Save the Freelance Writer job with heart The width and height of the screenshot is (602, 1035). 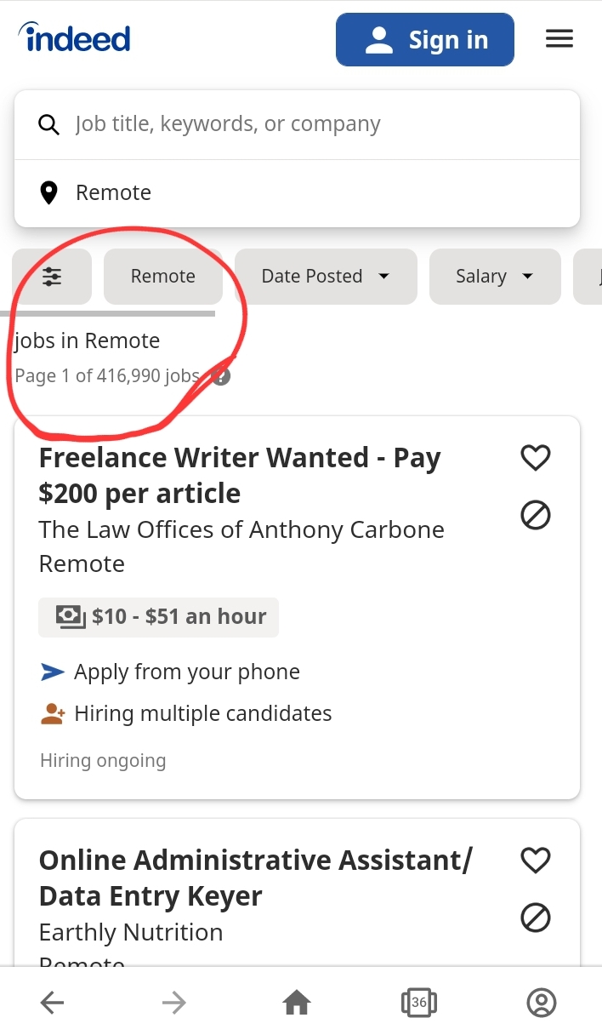coord(536,458)
